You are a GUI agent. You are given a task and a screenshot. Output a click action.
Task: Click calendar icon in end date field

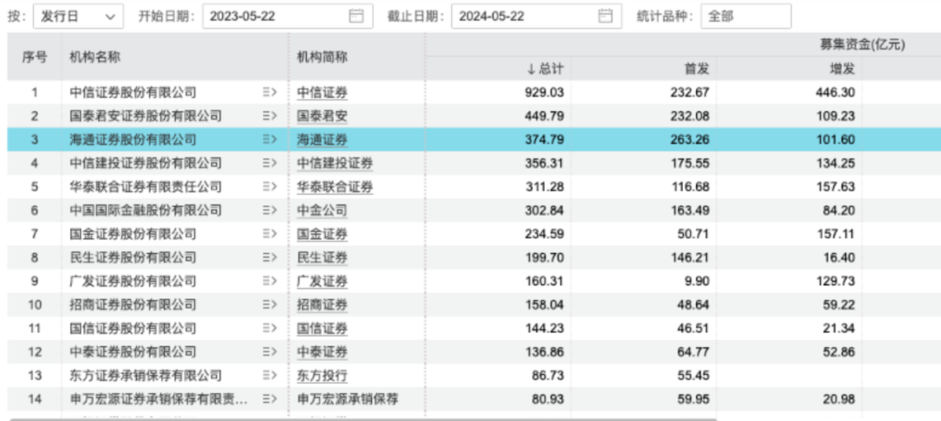click(x=606, y=17)
